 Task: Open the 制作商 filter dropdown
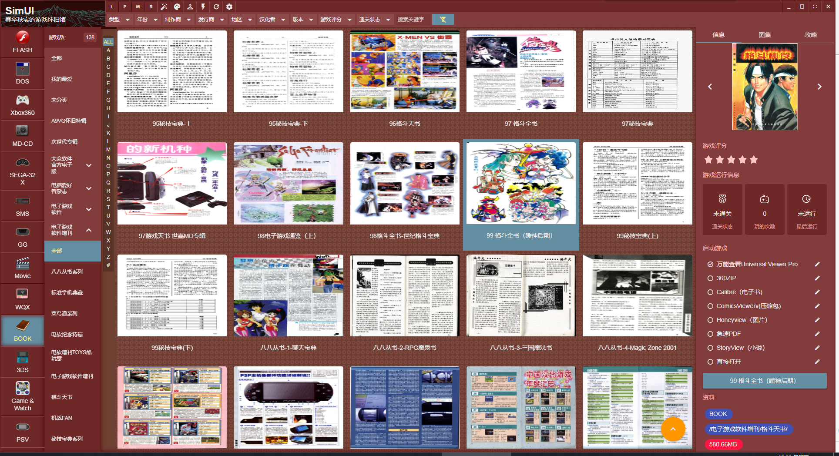click(178, 19)
